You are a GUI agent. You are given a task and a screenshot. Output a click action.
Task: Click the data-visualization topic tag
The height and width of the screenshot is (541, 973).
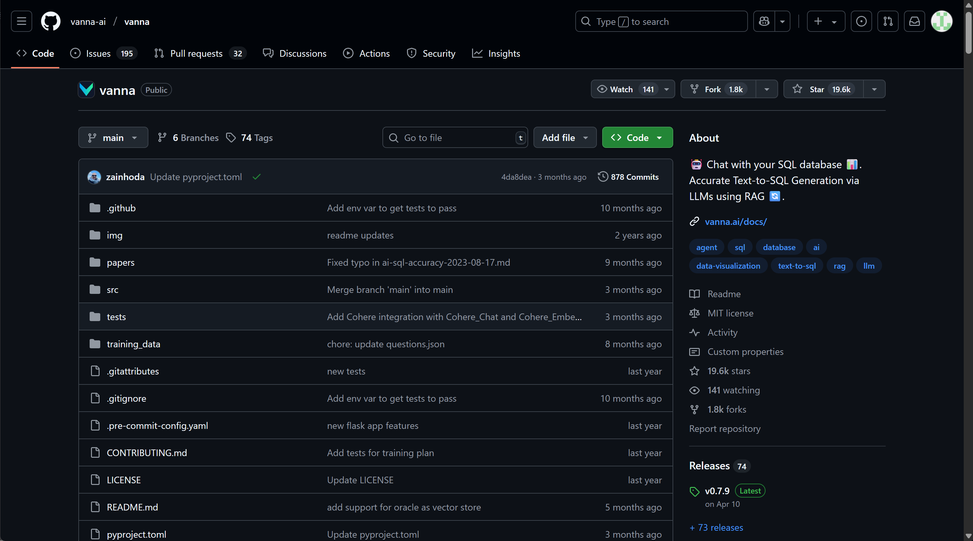point(728,266)
